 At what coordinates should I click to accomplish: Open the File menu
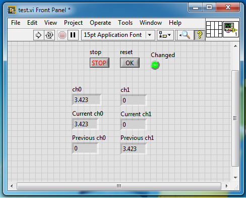(x=16, y=23)
